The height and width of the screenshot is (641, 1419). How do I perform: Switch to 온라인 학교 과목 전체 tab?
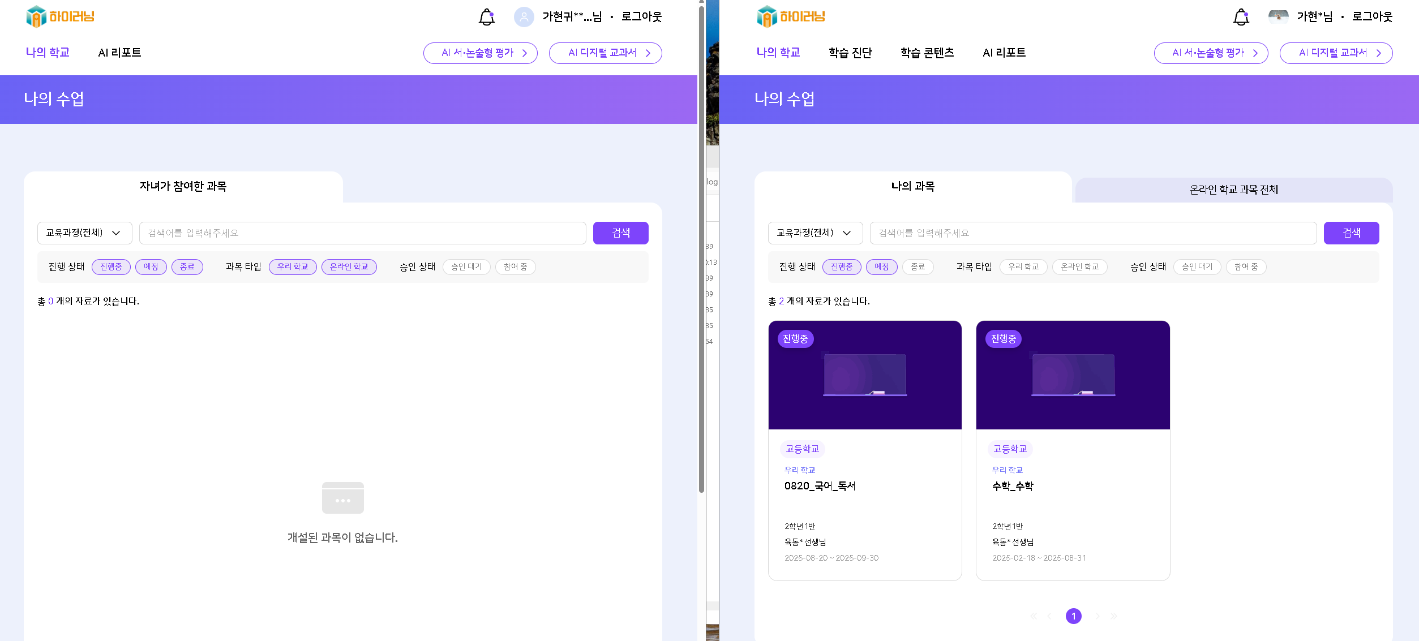pos(1233,190)
